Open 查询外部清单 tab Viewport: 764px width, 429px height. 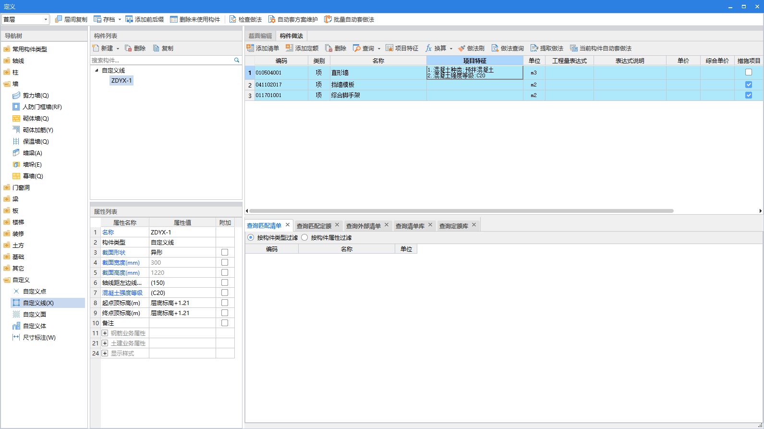(x=364, y=226)
